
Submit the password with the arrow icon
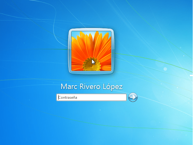133,97
